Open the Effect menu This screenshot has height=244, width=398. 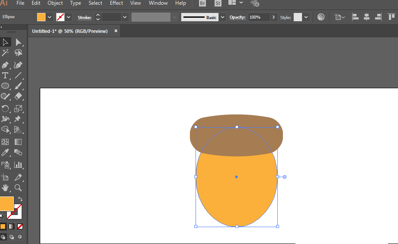[x=116, y=3]
